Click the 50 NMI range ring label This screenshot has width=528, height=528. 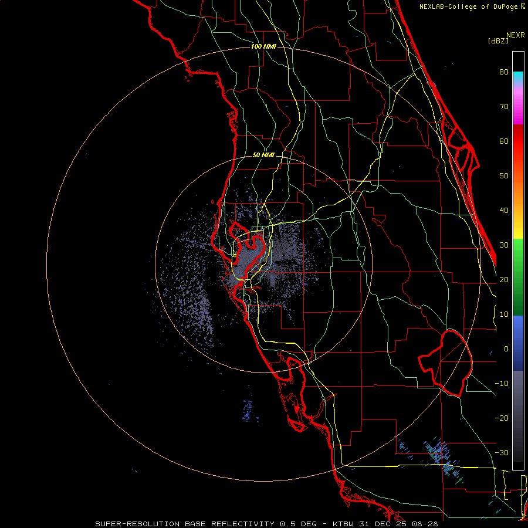coord(263,155)
